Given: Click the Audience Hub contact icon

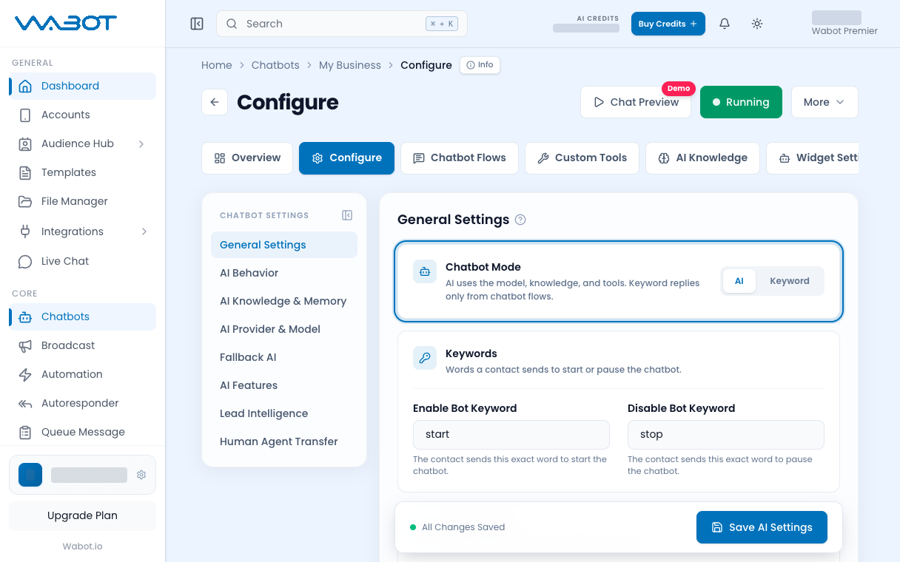Looking at the screenshot, I should (x=25, y=143).
